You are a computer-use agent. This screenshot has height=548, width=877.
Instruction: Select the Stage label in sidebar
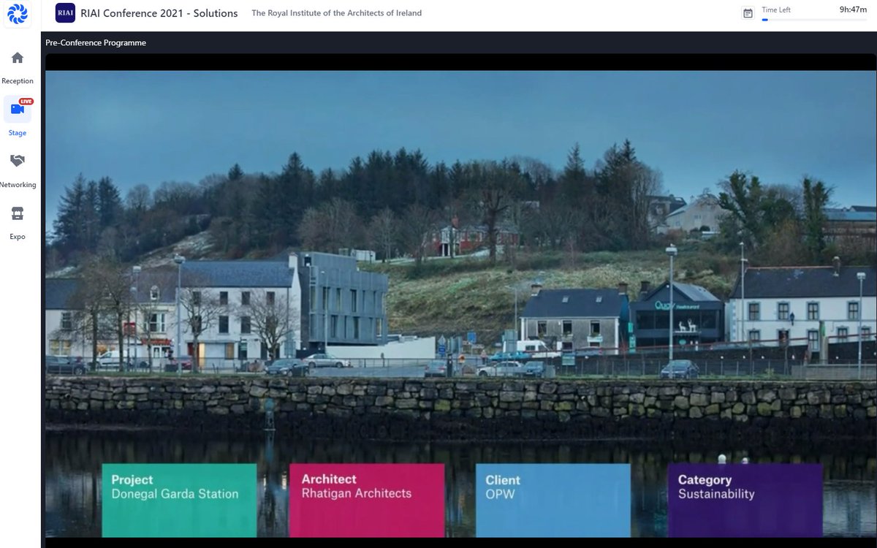point(18,133)
